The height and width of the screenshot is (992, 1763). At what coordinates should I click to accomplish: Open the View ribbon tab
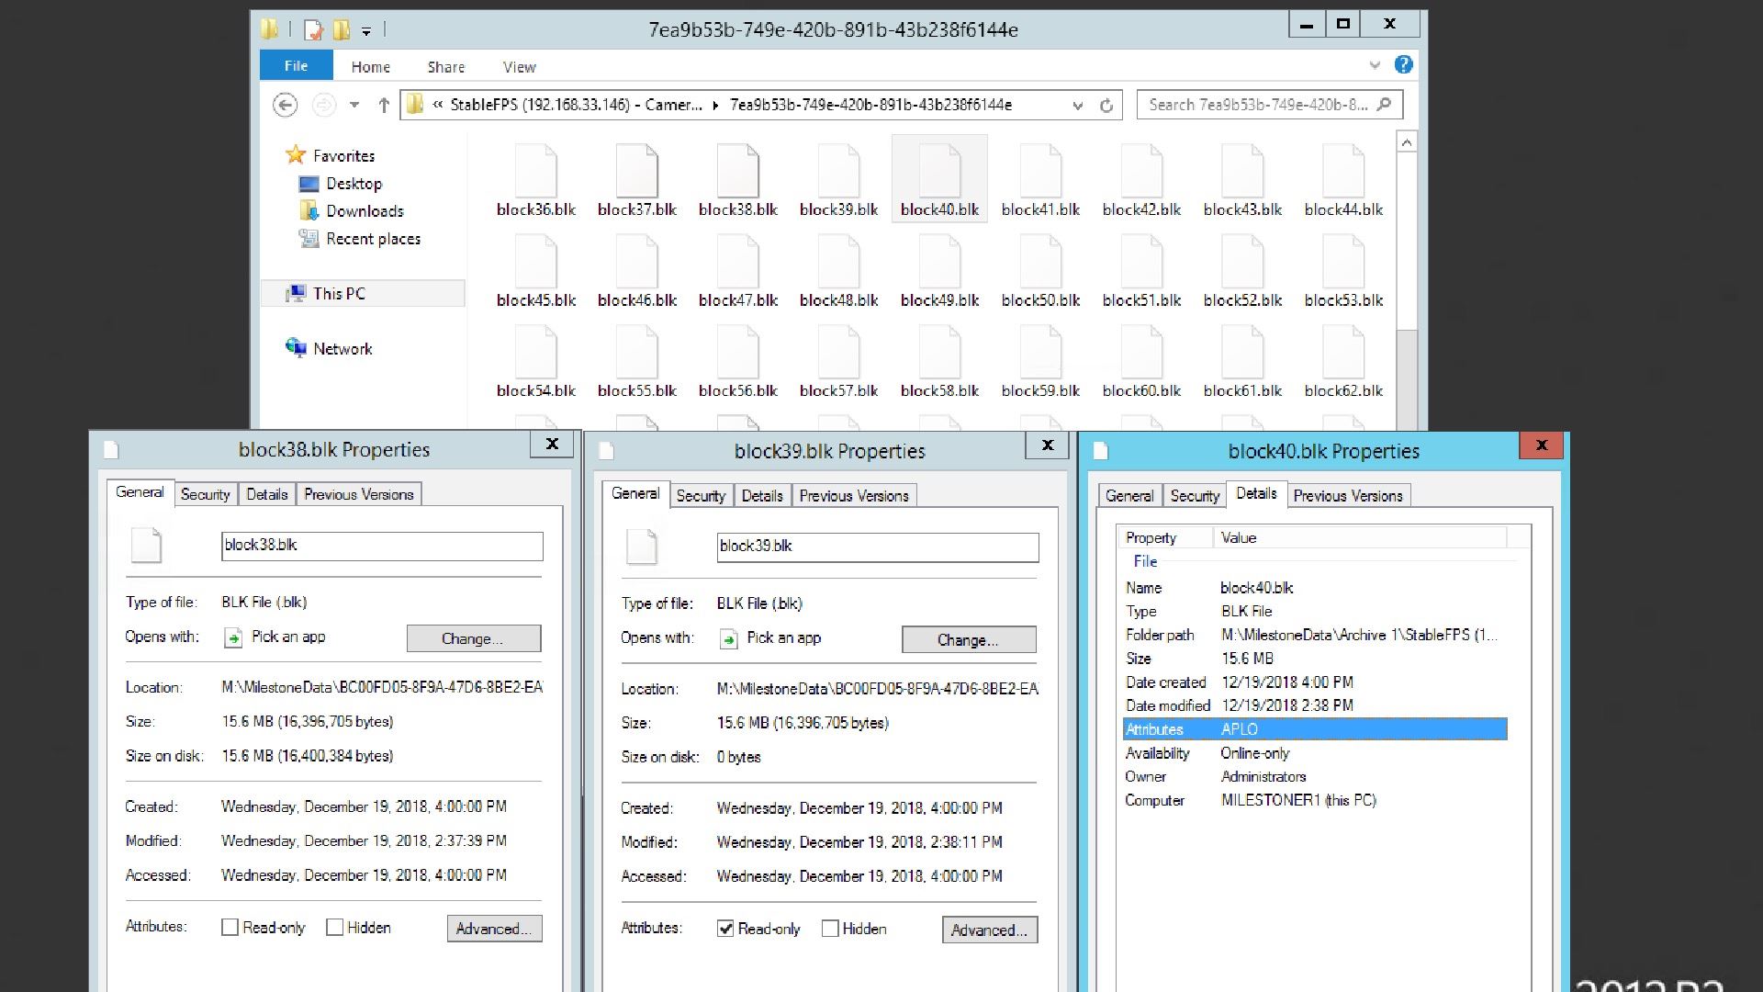519,67
